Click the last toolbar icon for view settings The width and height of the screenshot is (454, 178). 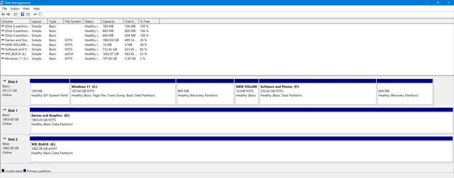click(x=40, y=14)
